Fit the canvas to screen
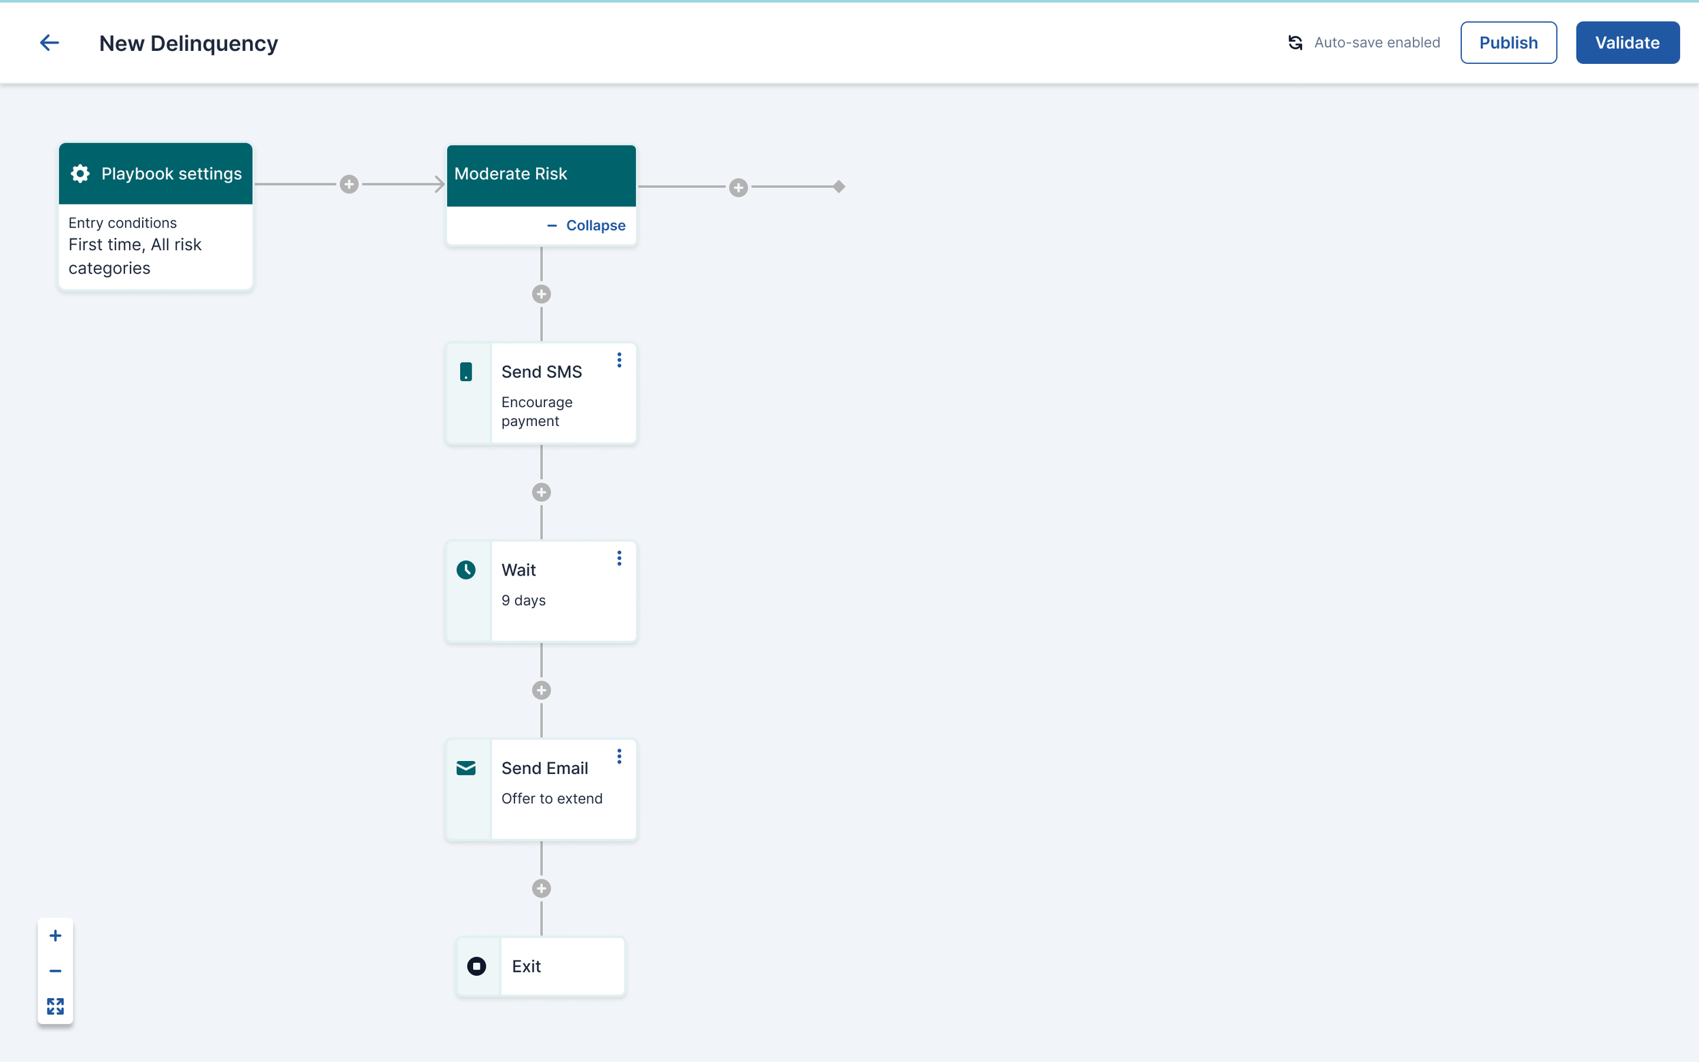1699x1062 pixels. 56,1006
